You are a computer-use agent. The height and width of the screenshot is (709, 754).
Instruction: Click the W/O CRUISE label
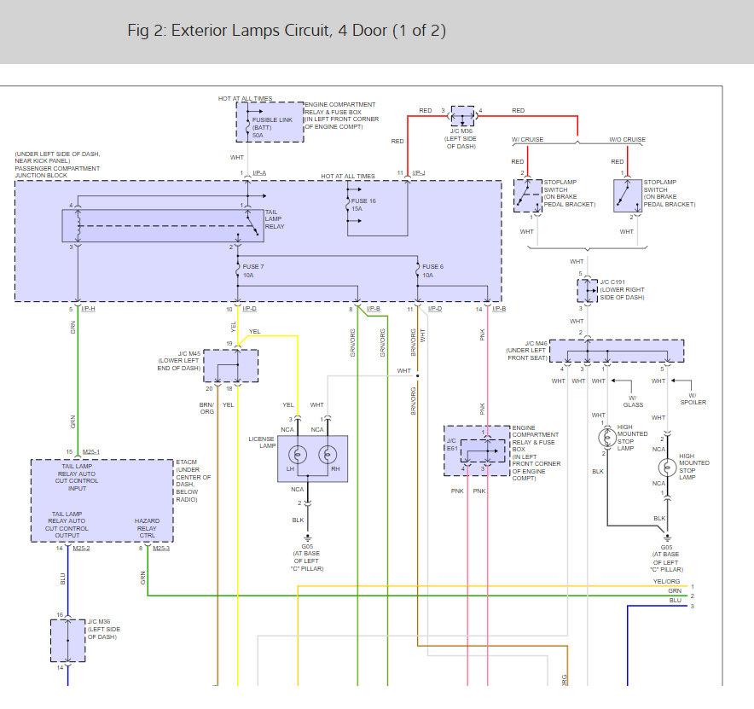pos(628,139)
